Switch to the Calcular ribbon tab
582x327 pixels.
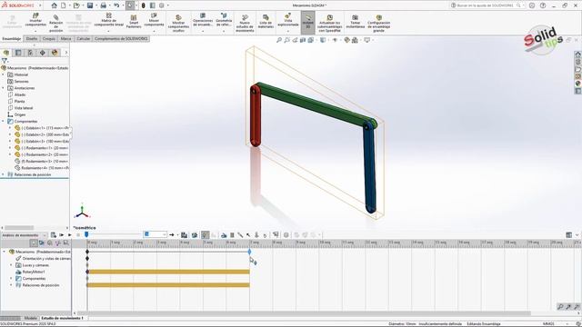tap(83, 38)
